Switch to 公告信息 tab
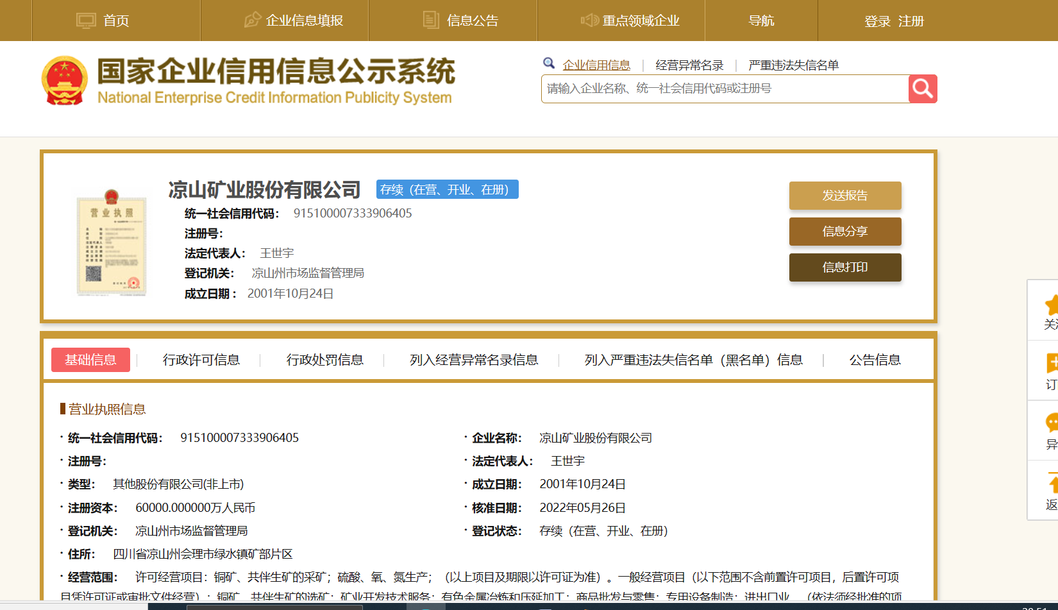Screen dimensions: 1058x610 875,360
